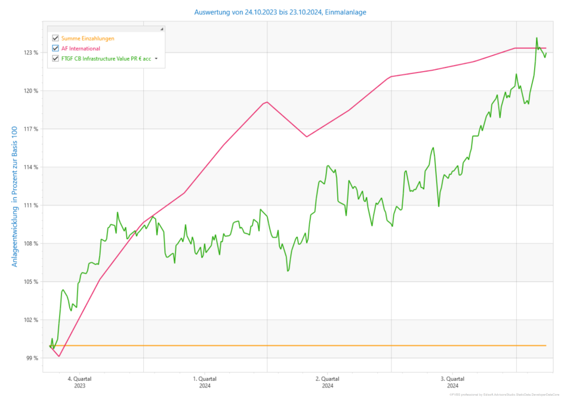Click the pink line's lowest point near 99 %
The height and width of the screenshot is (397, 561).
click(x=59, y=356)
